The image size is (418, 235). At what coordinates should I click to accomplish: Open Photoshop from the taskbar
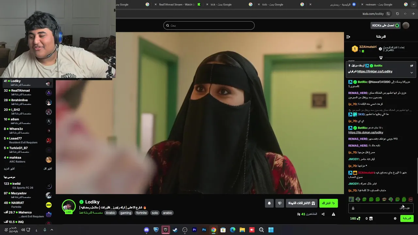pyautogui.click(x=204, y=230)
